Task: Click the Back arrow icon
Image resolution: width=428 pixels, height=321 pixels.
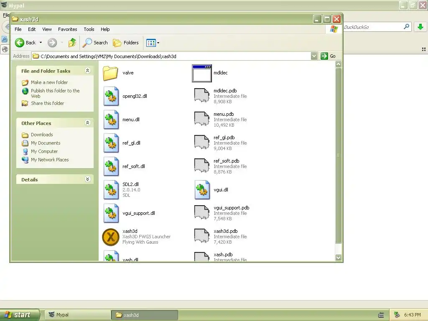Action: tap(20, 43)
